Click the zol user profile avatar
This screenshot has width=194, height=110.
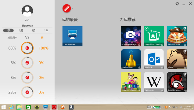coord(27,11)
